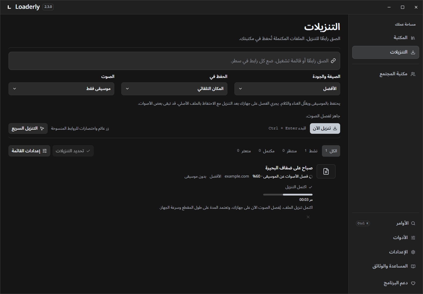Screen dimensions: 423x294
Task: Click the book icon beside المساعدة والوثائق
Action: click(413, 266)
